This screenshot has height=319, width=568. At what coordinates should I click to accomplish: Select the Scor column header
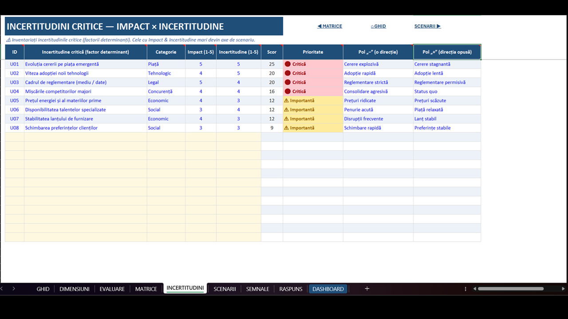click(x=272, y=52)
